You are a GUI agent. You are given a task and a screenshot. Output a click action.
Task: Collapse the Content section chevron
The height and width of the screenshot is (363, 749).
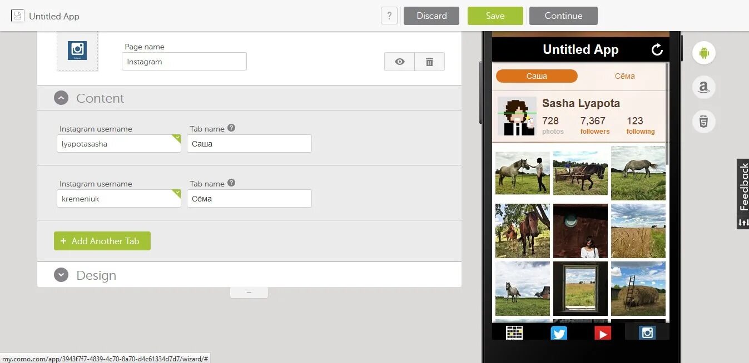coord(61,98)
